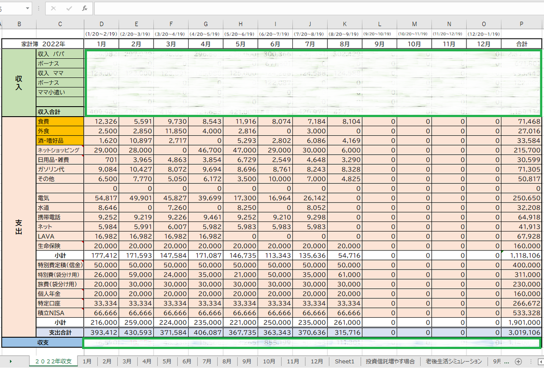Open the 3月 sheet tab

pyautogui.click(x=127, y=362)
